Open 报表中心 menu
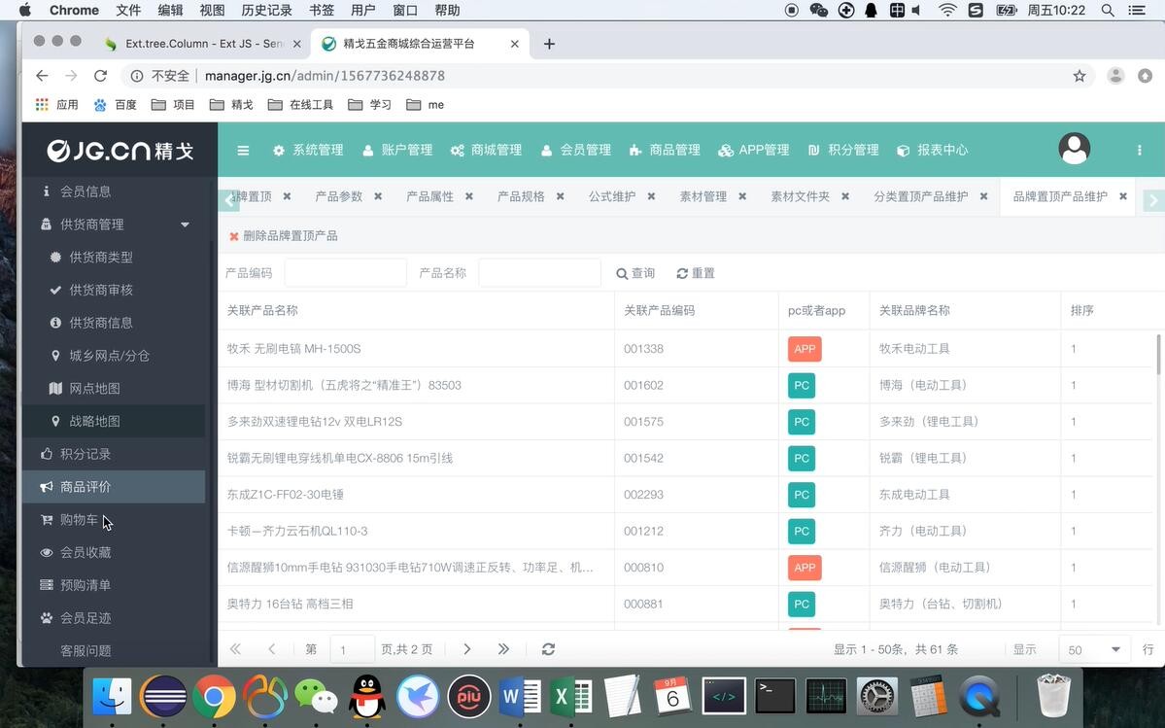This screenshot has width=1165, height=728. pyautogui.click(x=933, y=150)
